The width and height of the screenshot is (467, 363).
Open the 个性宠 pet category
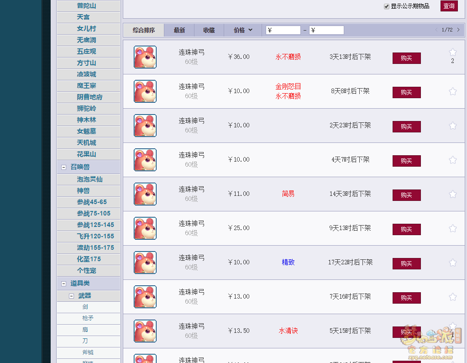(89, 271)
